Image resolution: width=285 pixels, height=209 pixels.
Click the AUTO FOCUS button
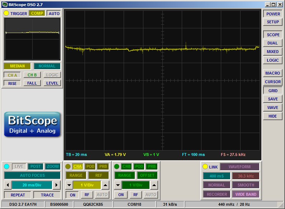click(x=32, y=175)
